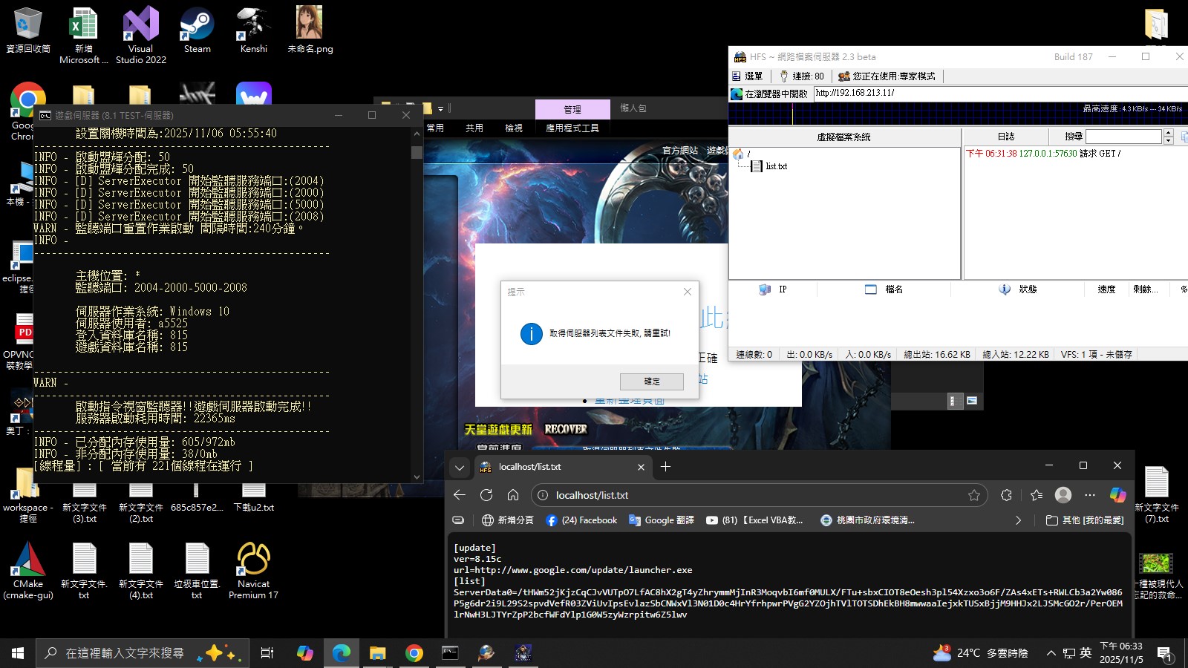The image size is (1188, 668).
Task: Click the Edge icon on the taskbar
Action: [x=342, y=653]
